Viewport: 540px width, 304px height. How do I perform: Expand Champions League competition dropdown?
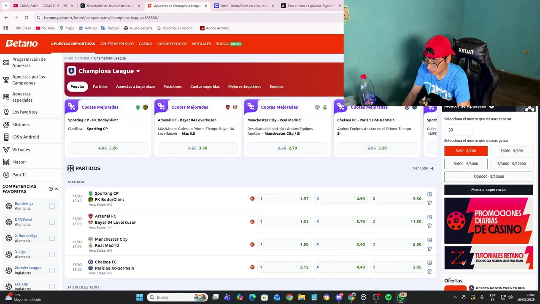tap(138, 71)
